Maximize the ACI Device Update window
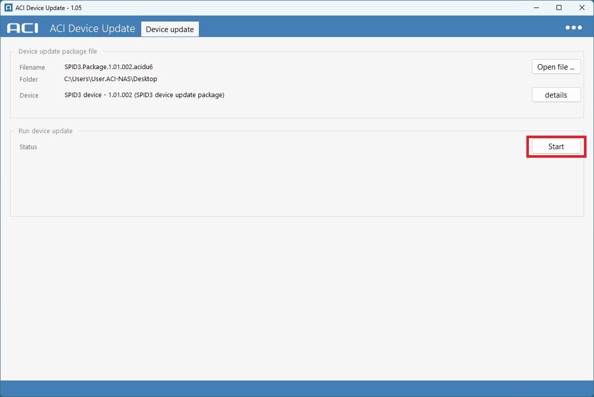This screenshot has width=594, height=397. pos(559,8)
